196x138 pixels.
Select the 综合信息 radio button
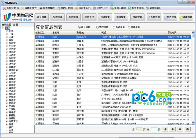[79, 27]
